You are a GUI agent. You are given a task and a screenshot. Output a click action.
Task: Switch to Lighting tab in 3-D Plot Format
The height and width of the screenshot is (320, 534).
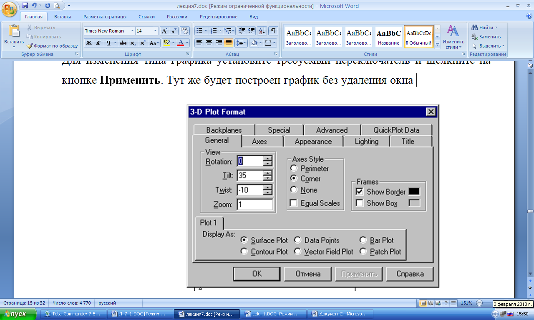pyautogui.click(x=366, y=141)
